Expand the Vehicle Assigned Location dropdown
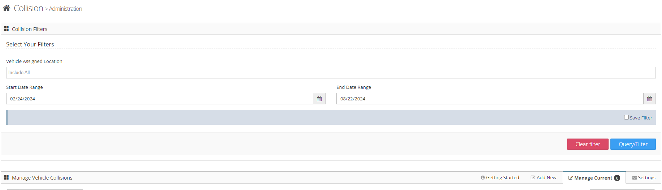The width and height of the screenshot is (662, 190). coord(331,73)
